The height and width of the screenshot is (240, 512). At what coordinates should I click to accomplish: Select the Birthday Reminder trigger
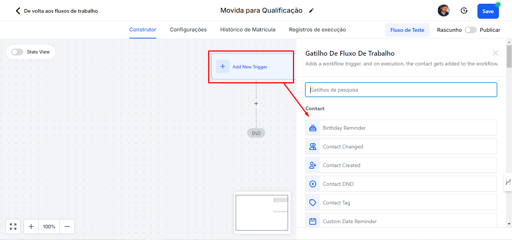click(x=401, y=128)
